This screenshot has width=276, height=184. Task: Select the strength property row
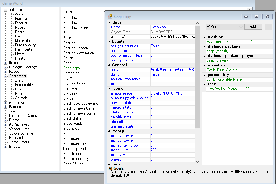[152, 122]
